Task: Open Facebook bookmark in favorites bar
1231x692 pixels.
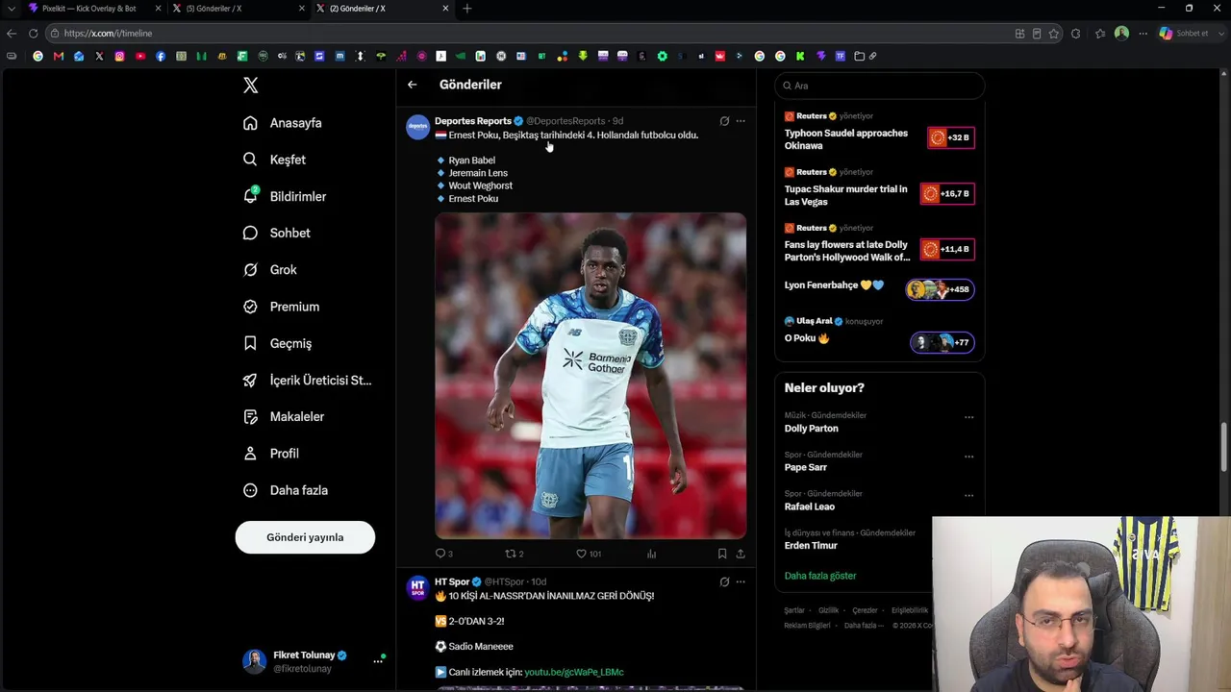Action: [161, 56]
